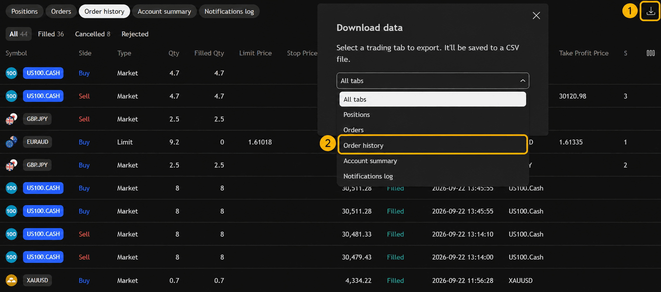Sort by Take Profit Price column

pyautogui.click(x=584, y=53)
